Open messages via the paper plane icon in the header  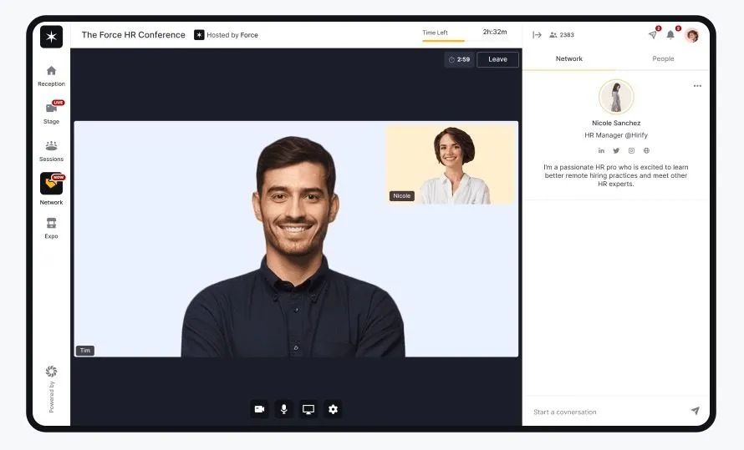coord(653,34)
